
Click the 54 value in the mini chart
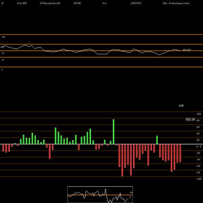click(131, 192)
